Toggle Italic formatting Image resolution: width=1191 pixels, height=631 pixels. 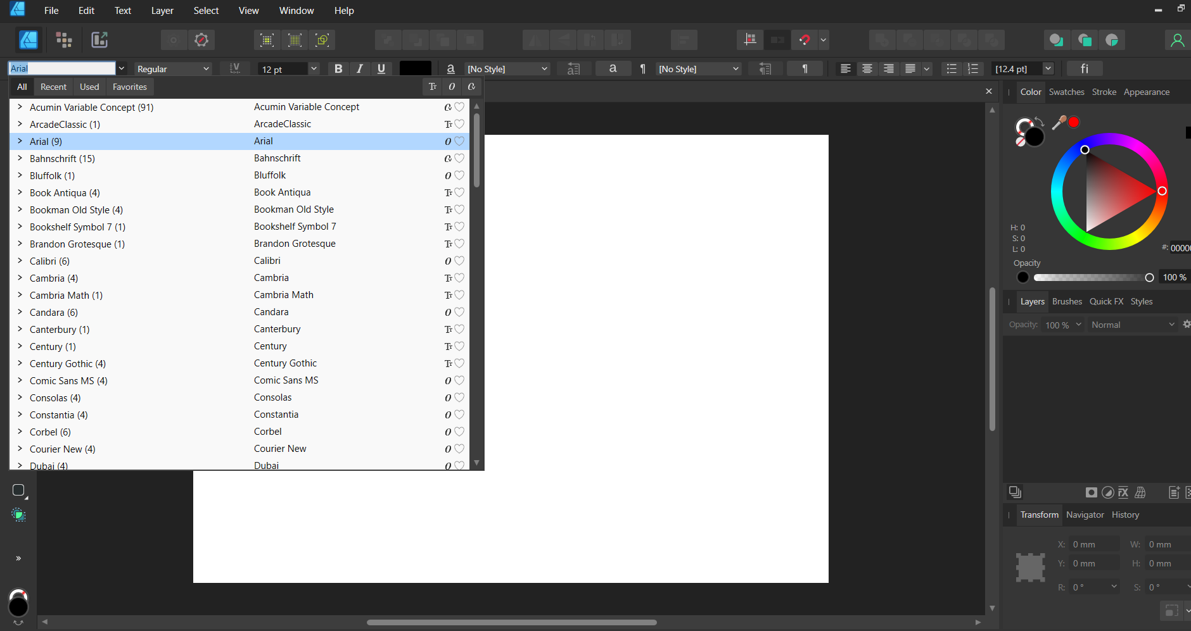tap(360, 68)
